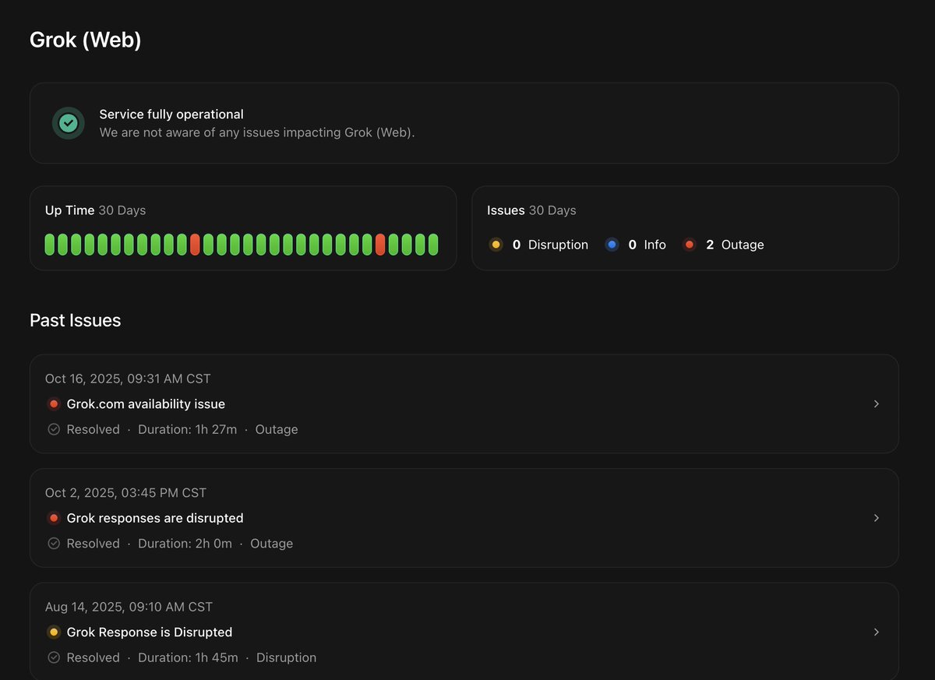
Task: Click Duration: 1h 27m text
Action: (x=187, y=429)
